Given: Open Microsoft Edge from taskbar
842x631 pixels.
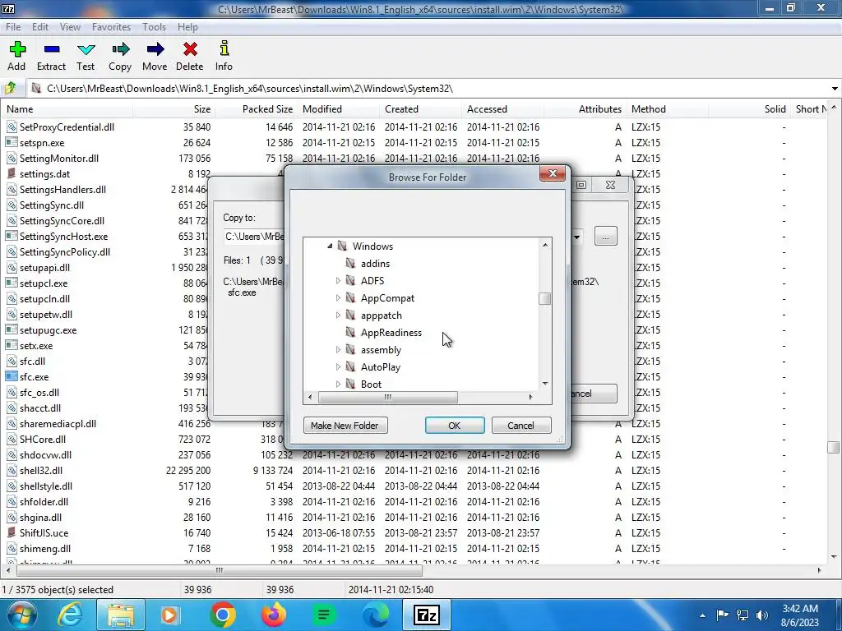Looking at the screenshot, I should tap(376, 615).
